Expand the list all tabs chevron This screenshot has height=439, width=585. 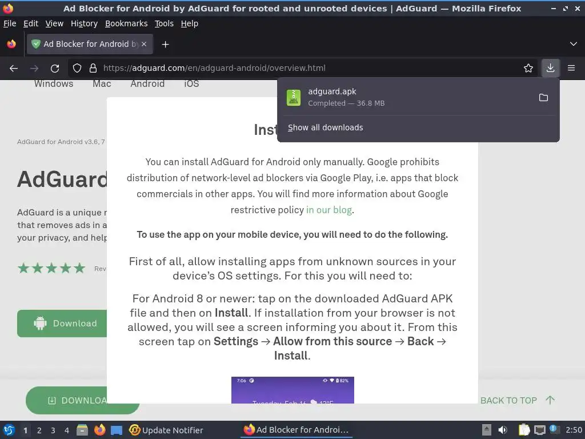[x=574, y=44]
